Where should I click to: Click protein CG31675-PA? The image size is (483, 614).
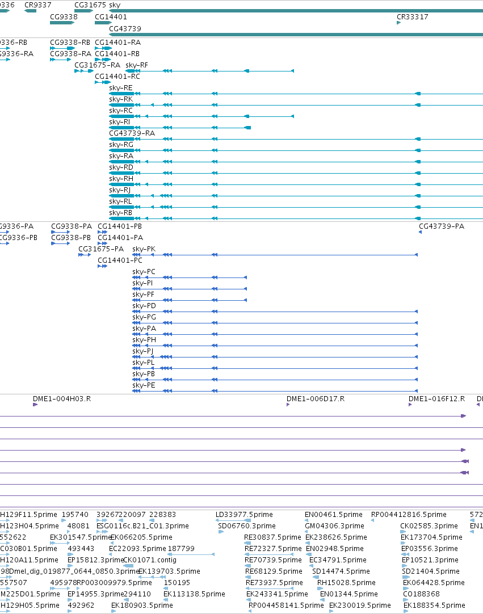[101, 249]
